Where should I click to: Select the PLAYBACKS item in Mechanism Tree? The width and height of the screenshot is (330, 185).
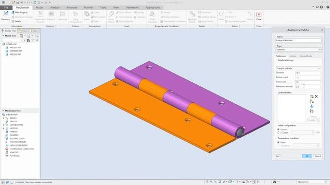[14, 156]
